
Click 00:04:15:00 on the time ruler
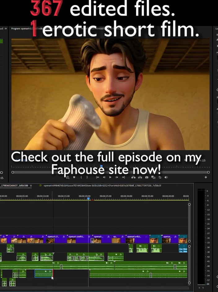point(64,196)
